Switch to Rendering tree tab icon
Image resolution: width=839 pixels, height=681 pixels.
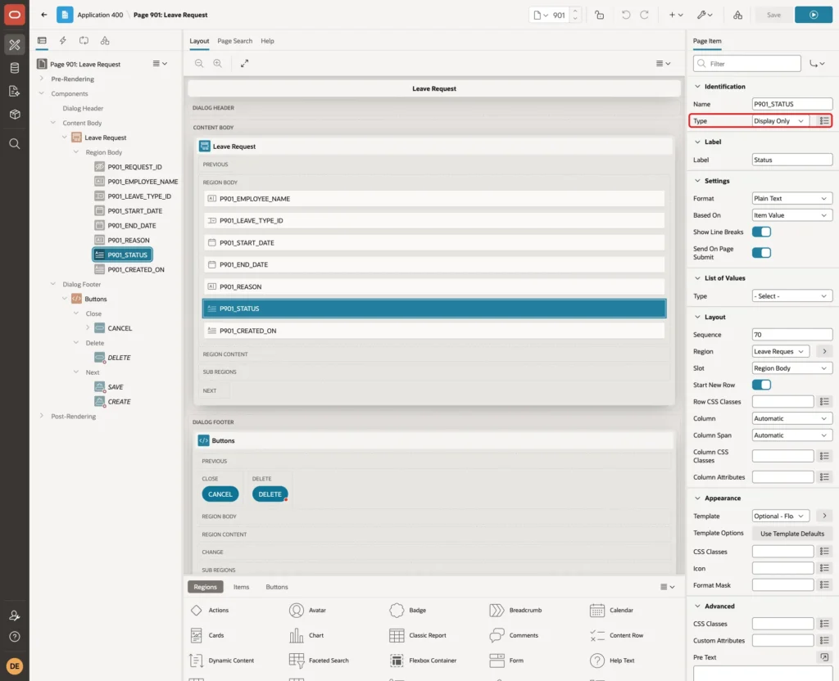point(42,41)
